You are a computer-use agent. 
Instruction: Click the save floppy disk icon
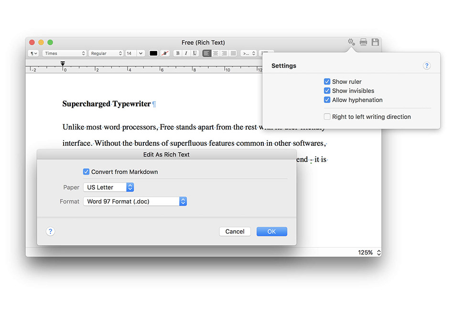[375, 42]
